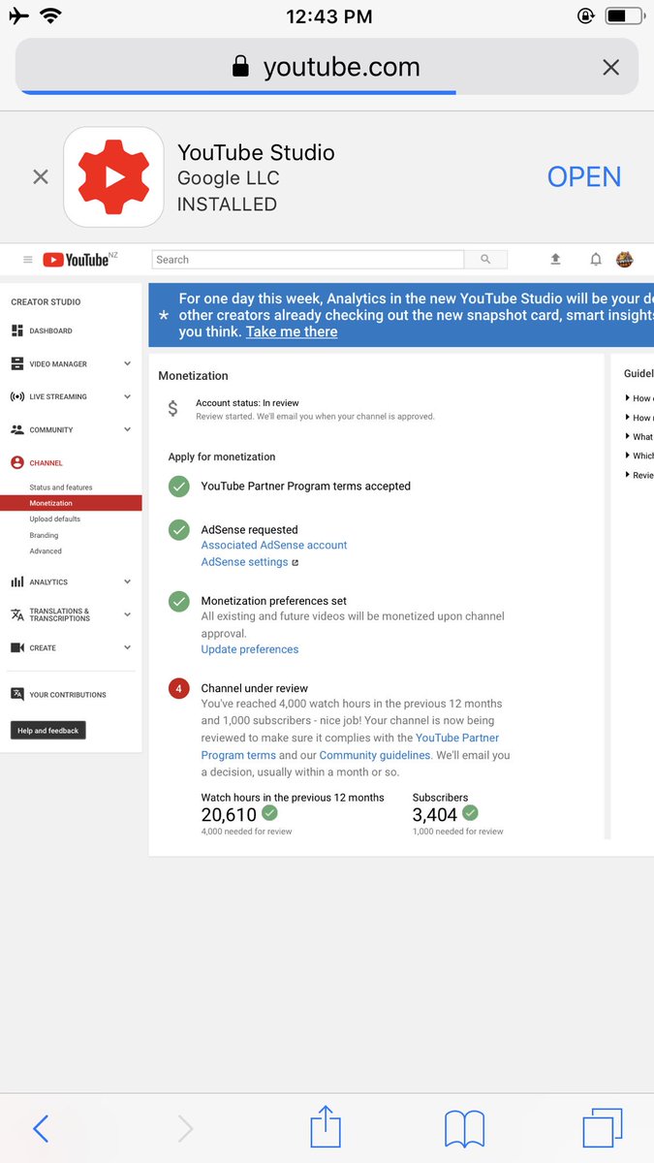Open Safari bookmarks book icon
Screen dimensions: 654x1163
coord(464,1129)
